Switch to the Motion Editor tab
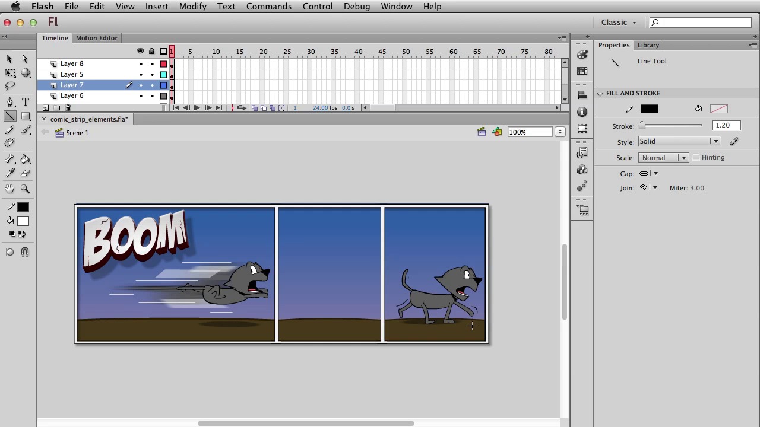The width and height of the screenshot is (760, 427). pyautogui.click(x=96, y=38)
